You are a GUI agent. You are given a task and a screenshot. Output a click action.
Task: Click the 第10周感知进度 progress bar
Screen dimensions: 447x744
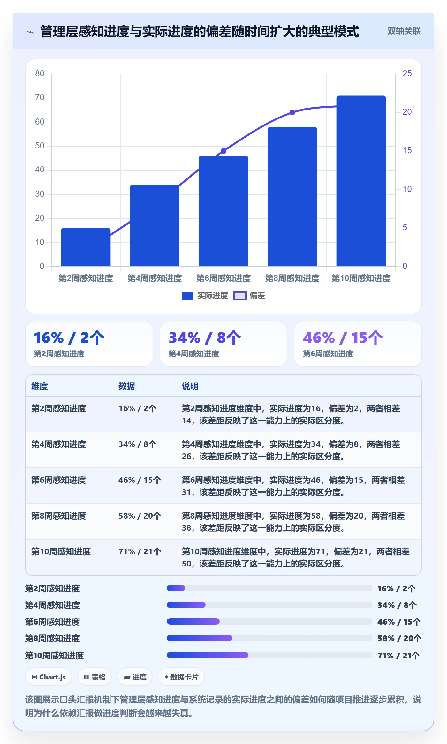coord(269,655)
